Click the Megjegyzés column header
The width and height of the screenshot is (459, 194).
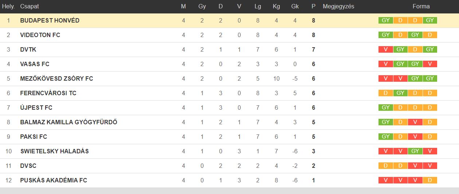[x=338, y=6]
